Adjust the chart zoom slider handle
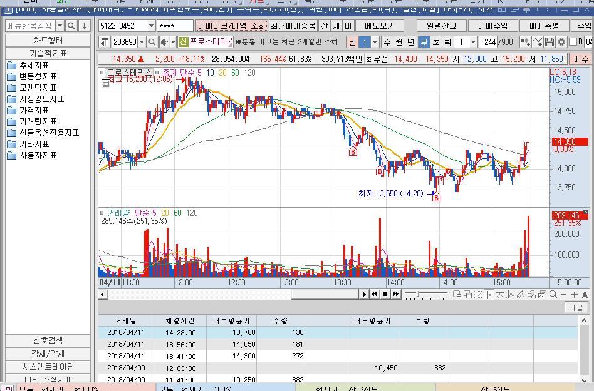 (x=418, y=293)
